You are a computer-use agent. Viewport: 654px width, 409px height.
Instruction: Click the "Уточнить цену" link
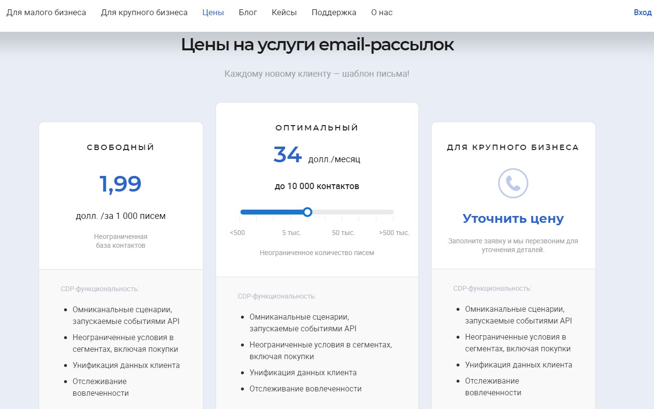click(513, 218)
